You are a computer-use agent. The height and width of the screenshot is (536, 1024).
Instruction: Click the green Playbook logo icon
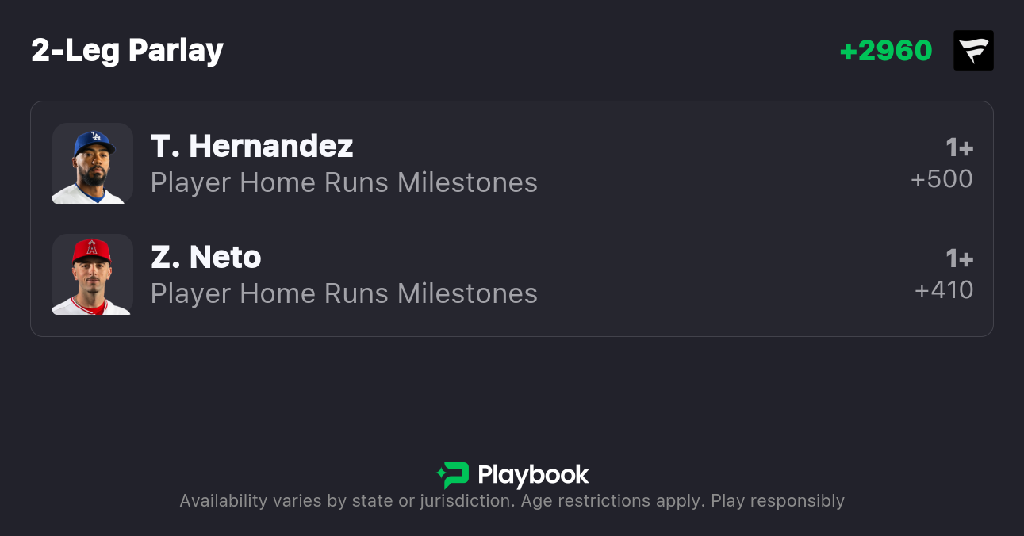(x=453, y=475)
